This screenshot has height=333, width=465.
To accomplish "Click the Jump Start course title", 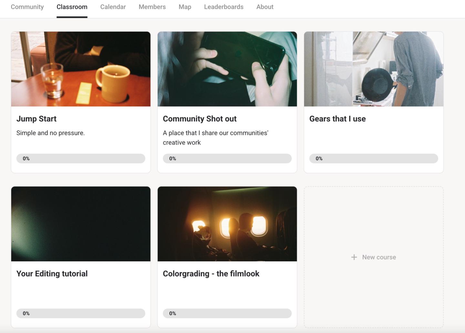I will click(x=36, y=119).
